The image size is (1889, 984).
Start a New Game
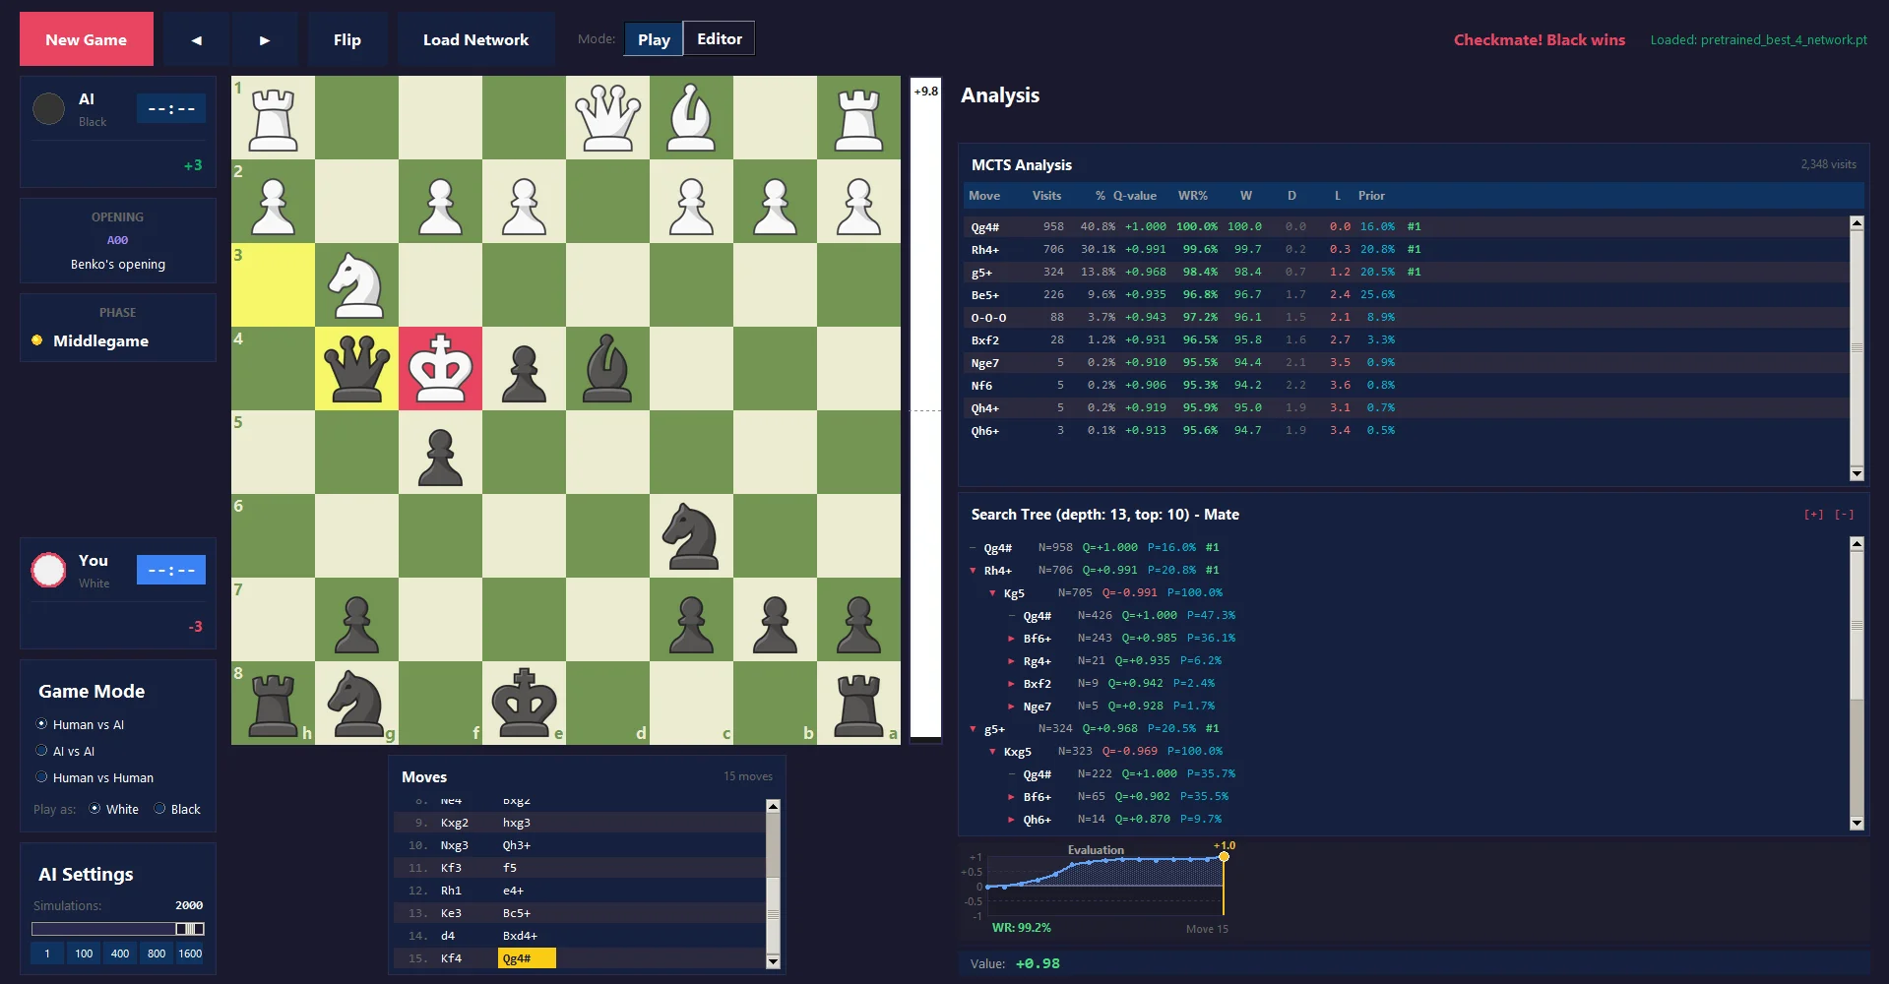[x=86, y=39]
